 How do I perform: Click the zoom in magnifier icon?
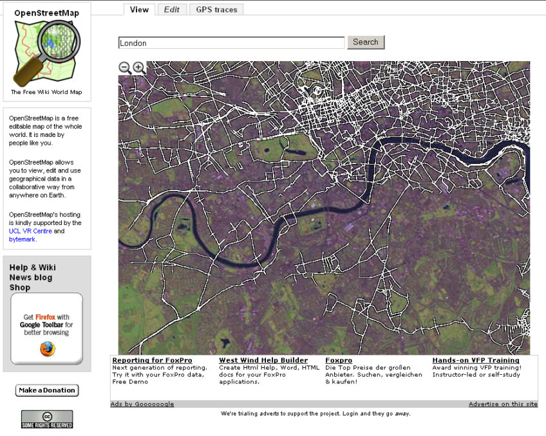138,68
